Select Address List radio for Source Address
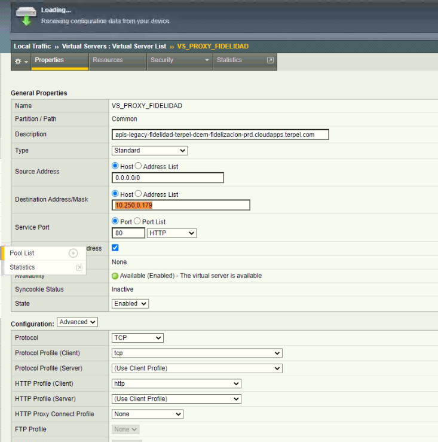 point(138,166)
